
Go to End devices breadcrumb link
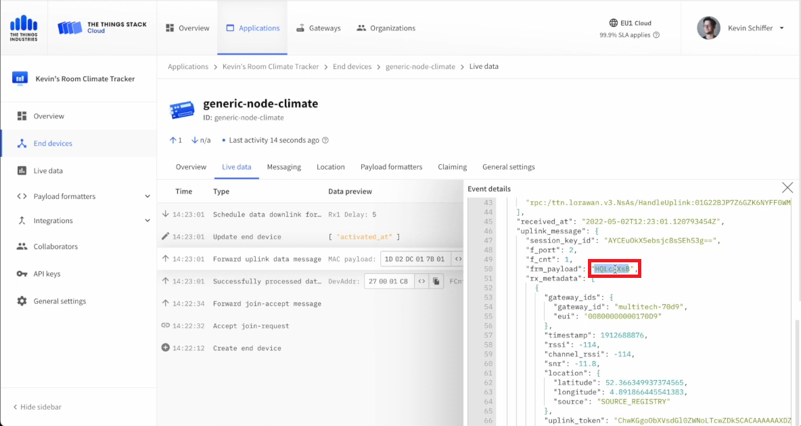[352, 67]
